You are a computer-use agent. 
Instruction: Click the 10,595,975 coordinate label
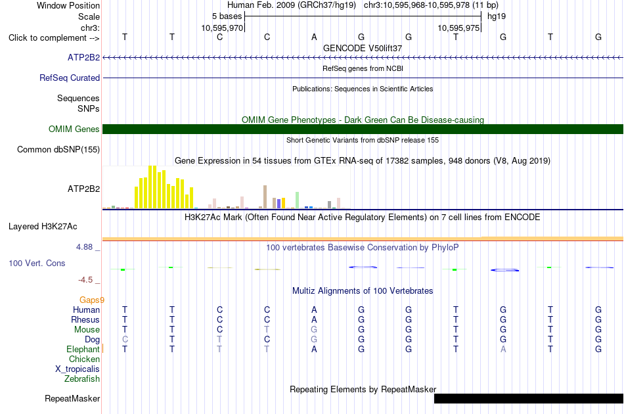(458, 28)
